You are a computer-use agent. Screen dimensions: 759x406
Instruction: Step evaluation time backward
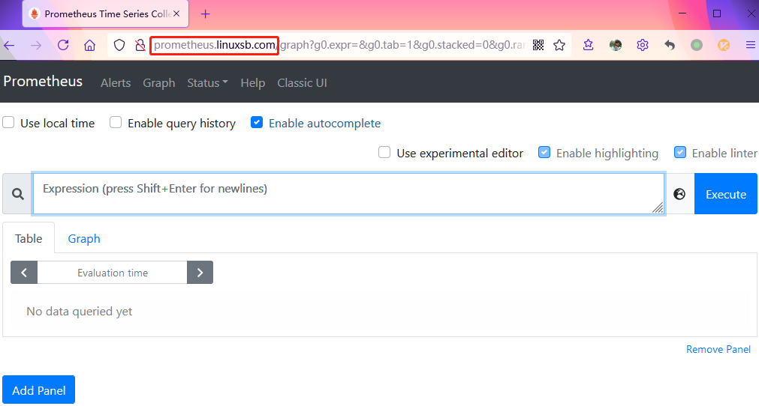(x=24, y=273)
